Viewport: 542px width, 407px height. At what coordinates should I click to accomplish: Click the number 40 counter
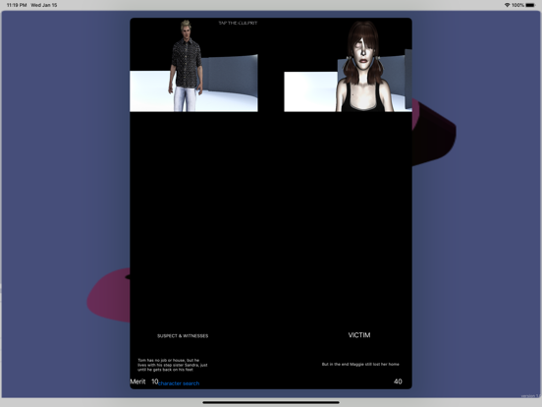tap(398, 381)
